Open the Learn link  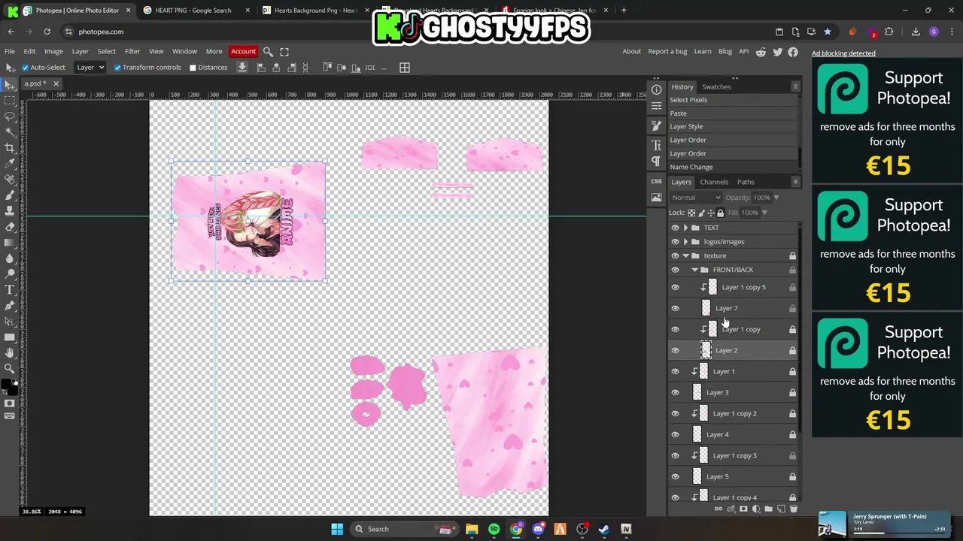click(703, 52)
